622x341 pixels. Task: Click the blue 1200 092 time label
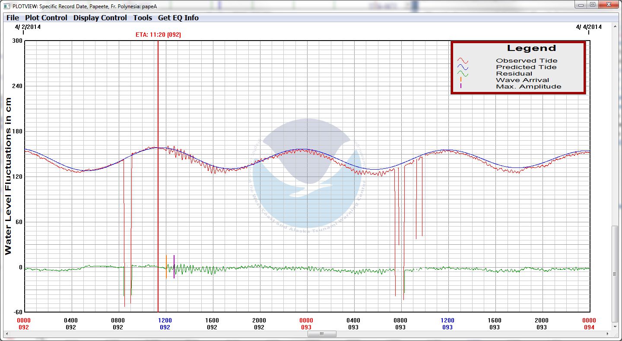pos(165,324)
